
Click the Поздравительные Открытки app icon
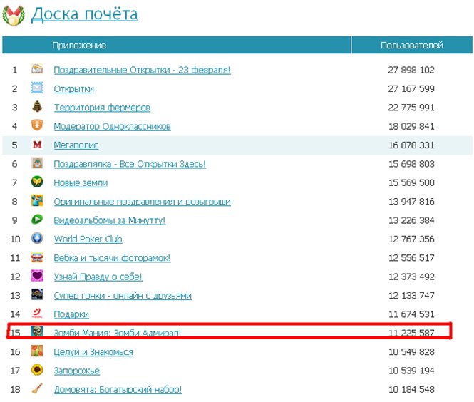coord(37,69)
